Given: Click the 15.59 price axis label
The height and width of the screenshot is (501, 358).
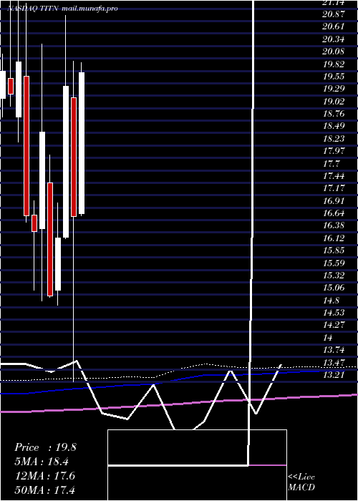Looking at the screenshot, I should [x=334, y=263].
